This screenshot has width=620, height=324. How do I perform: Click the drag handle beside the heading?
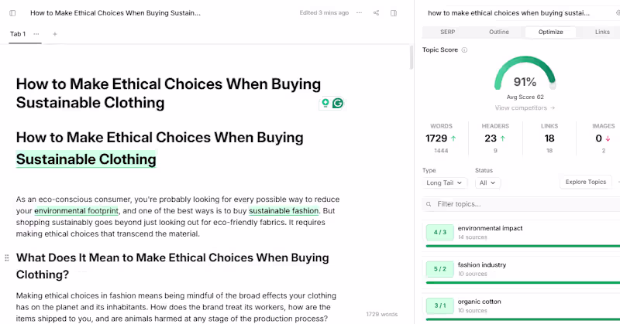point(8,257)
